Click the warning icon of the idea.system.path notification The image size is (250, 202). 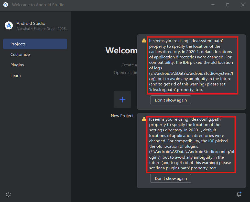(144, 41)
